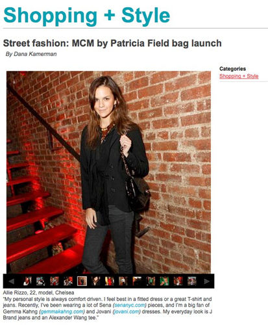
Task: Open the jovani.com link
Action: 127,311
